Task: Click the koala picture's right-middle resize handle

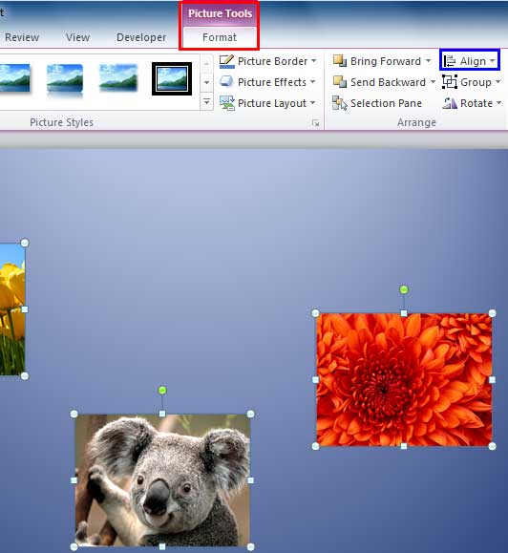Action: coord(250,480)
